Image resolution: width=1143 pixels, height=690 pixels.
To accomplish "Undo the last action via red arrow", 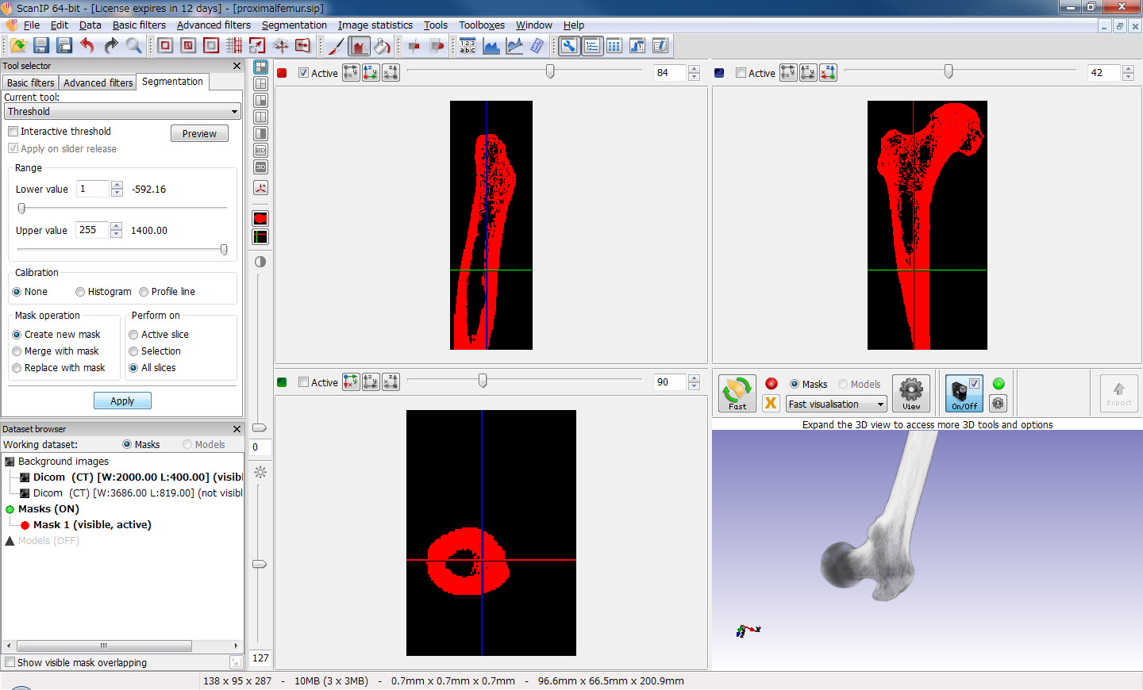I will click(x=87, y=46).
